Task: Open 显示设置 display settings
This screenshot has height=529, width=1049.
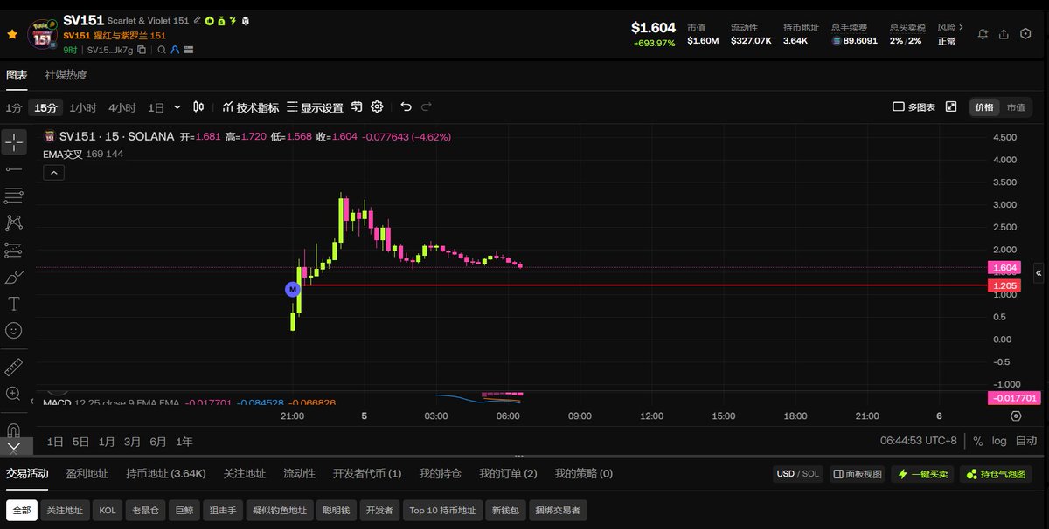Action: click(315, 107)
